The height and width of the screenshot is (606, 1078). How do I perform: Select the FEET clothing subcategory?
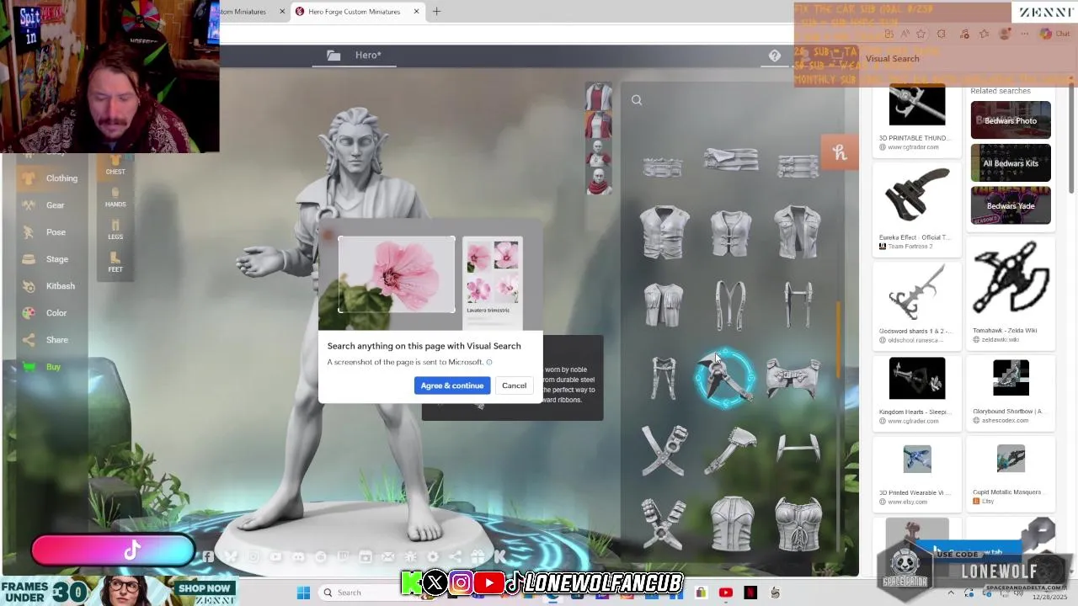pyautogui.click(x=115, y=263)
